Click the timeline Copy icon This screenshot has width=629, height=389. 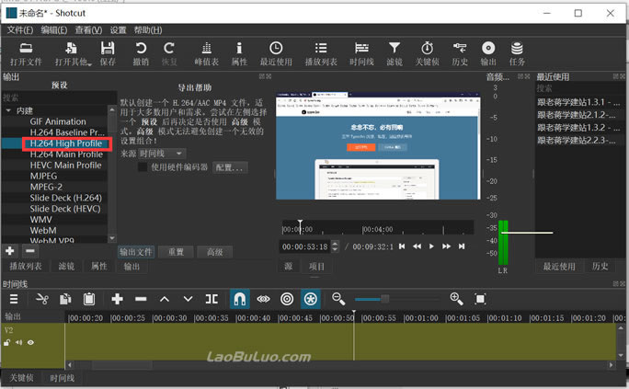tap(65, 299)
